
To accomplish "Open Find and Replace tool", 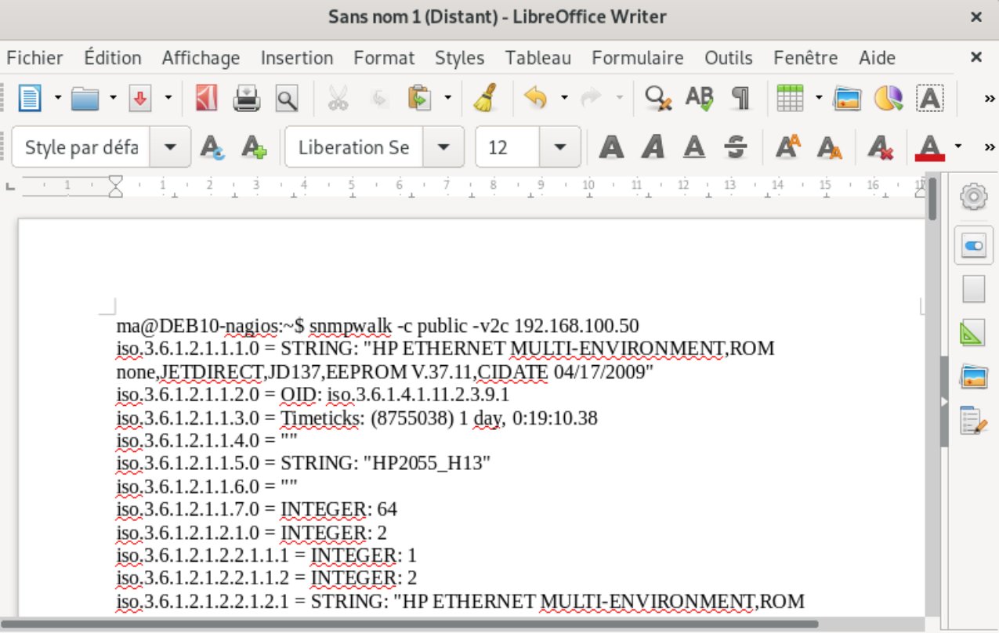I will (x=657, y=99).
